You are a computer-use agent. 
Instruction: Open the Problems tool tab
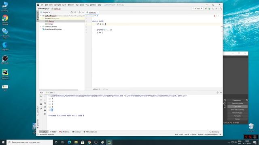pos(64,132)
